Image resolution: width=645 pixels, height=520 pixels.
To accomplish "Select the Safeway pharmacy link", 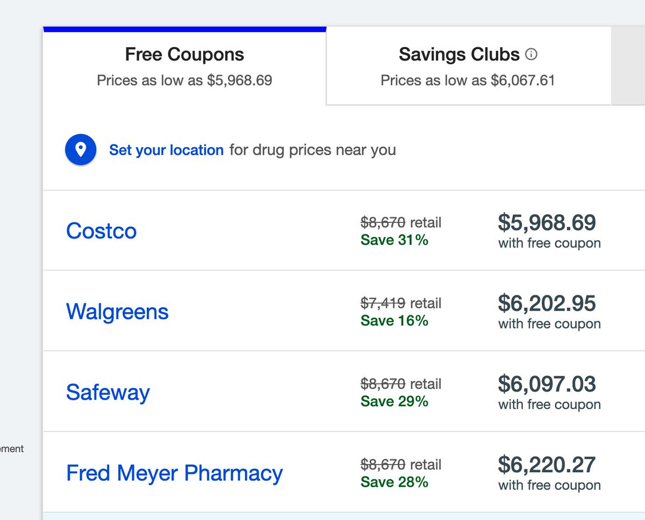I will tap(107, 392).
